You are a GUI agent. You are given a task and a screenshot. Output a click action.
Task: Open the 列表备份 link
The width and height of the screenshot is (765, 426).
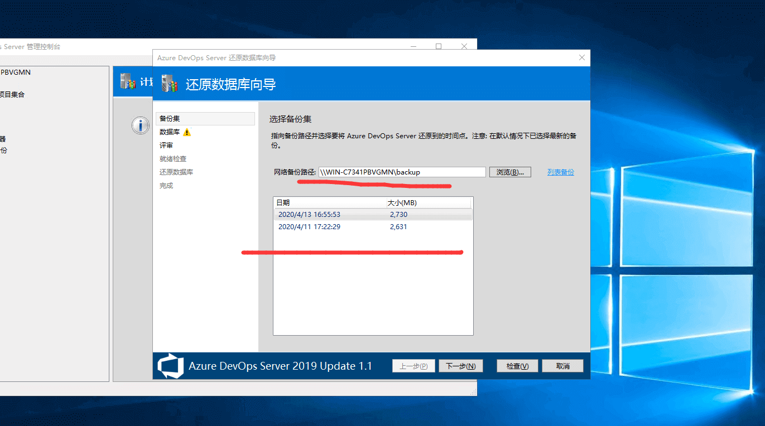(x=560, y=172)
